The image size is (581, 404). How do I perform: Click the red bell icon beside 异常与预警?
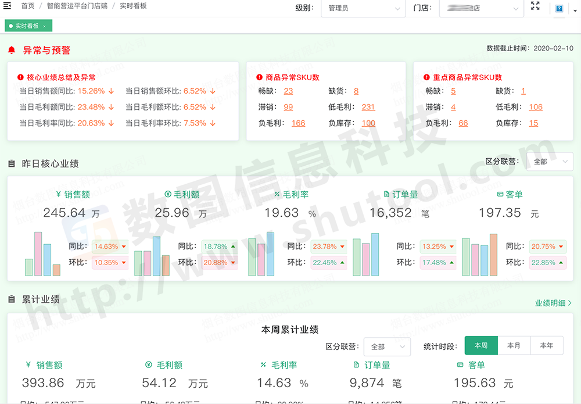pos(12,51)
